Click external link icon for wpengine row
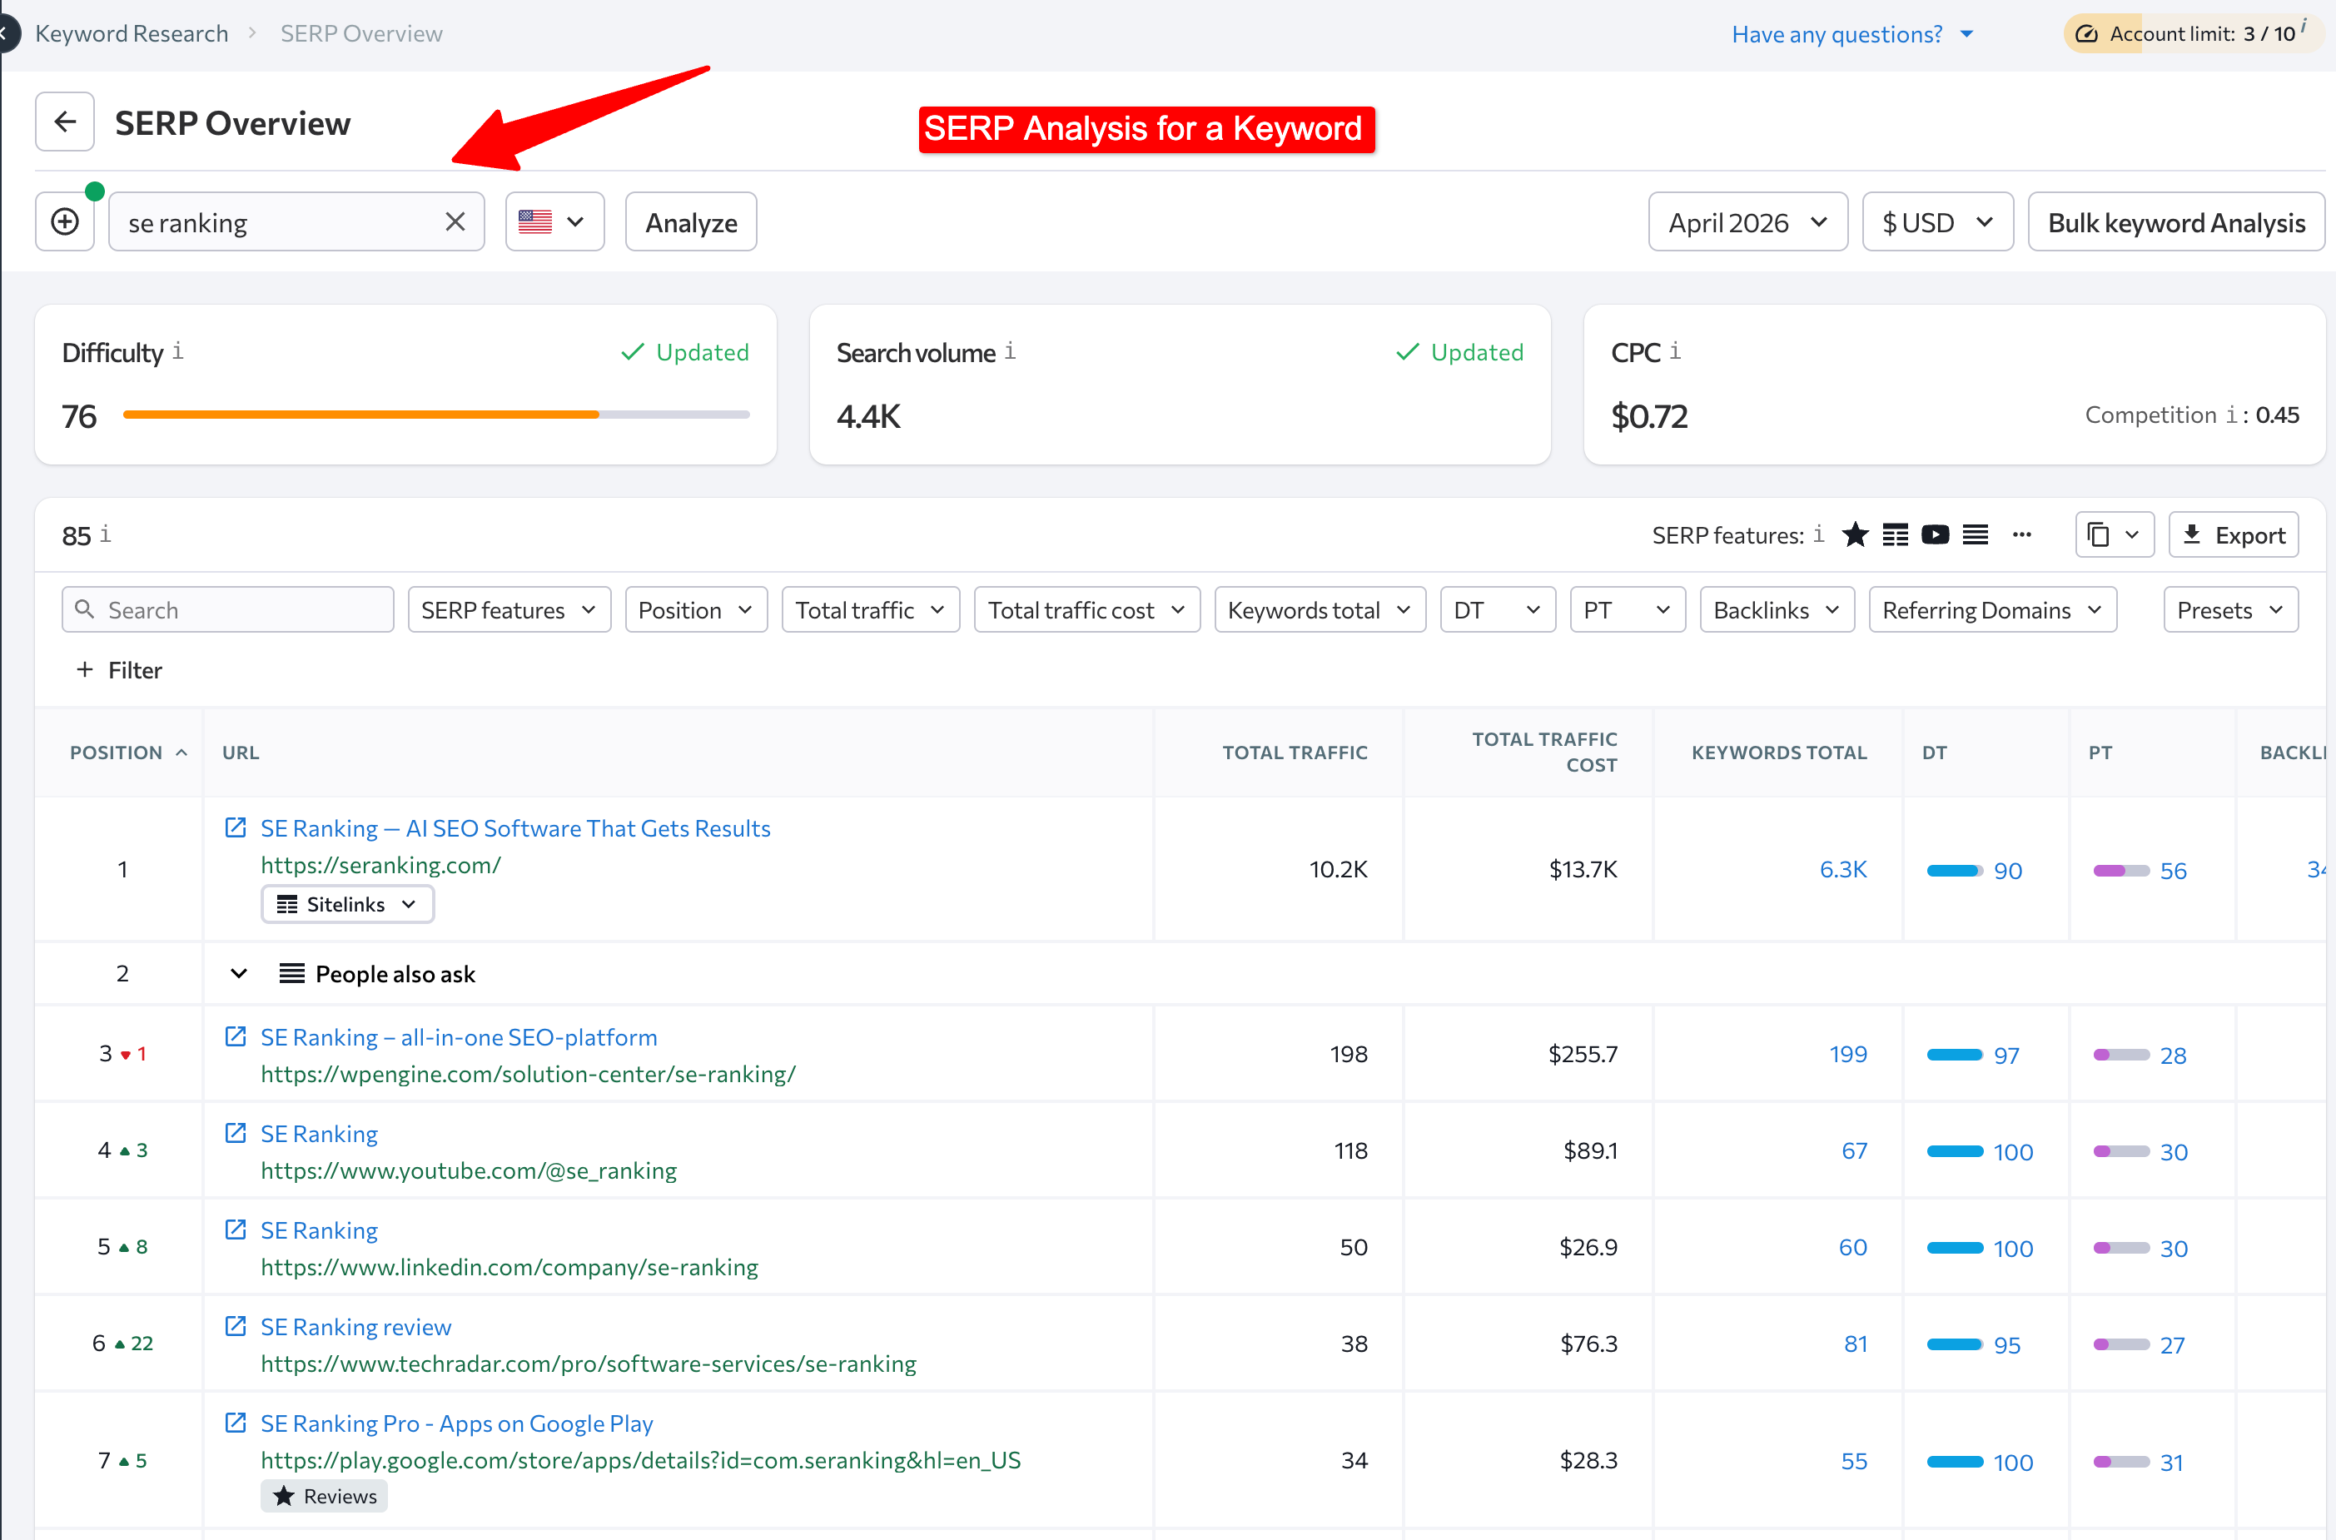2336x1540 pixels. [236, 1036]
